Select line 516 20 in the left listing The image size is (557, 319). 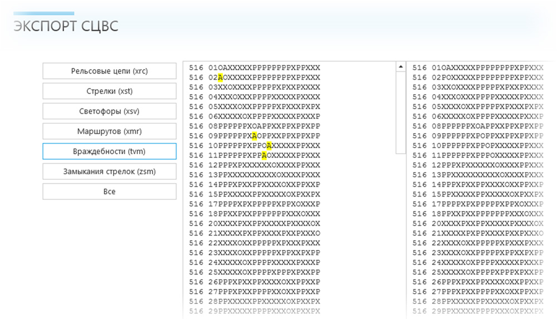point(255,223)
